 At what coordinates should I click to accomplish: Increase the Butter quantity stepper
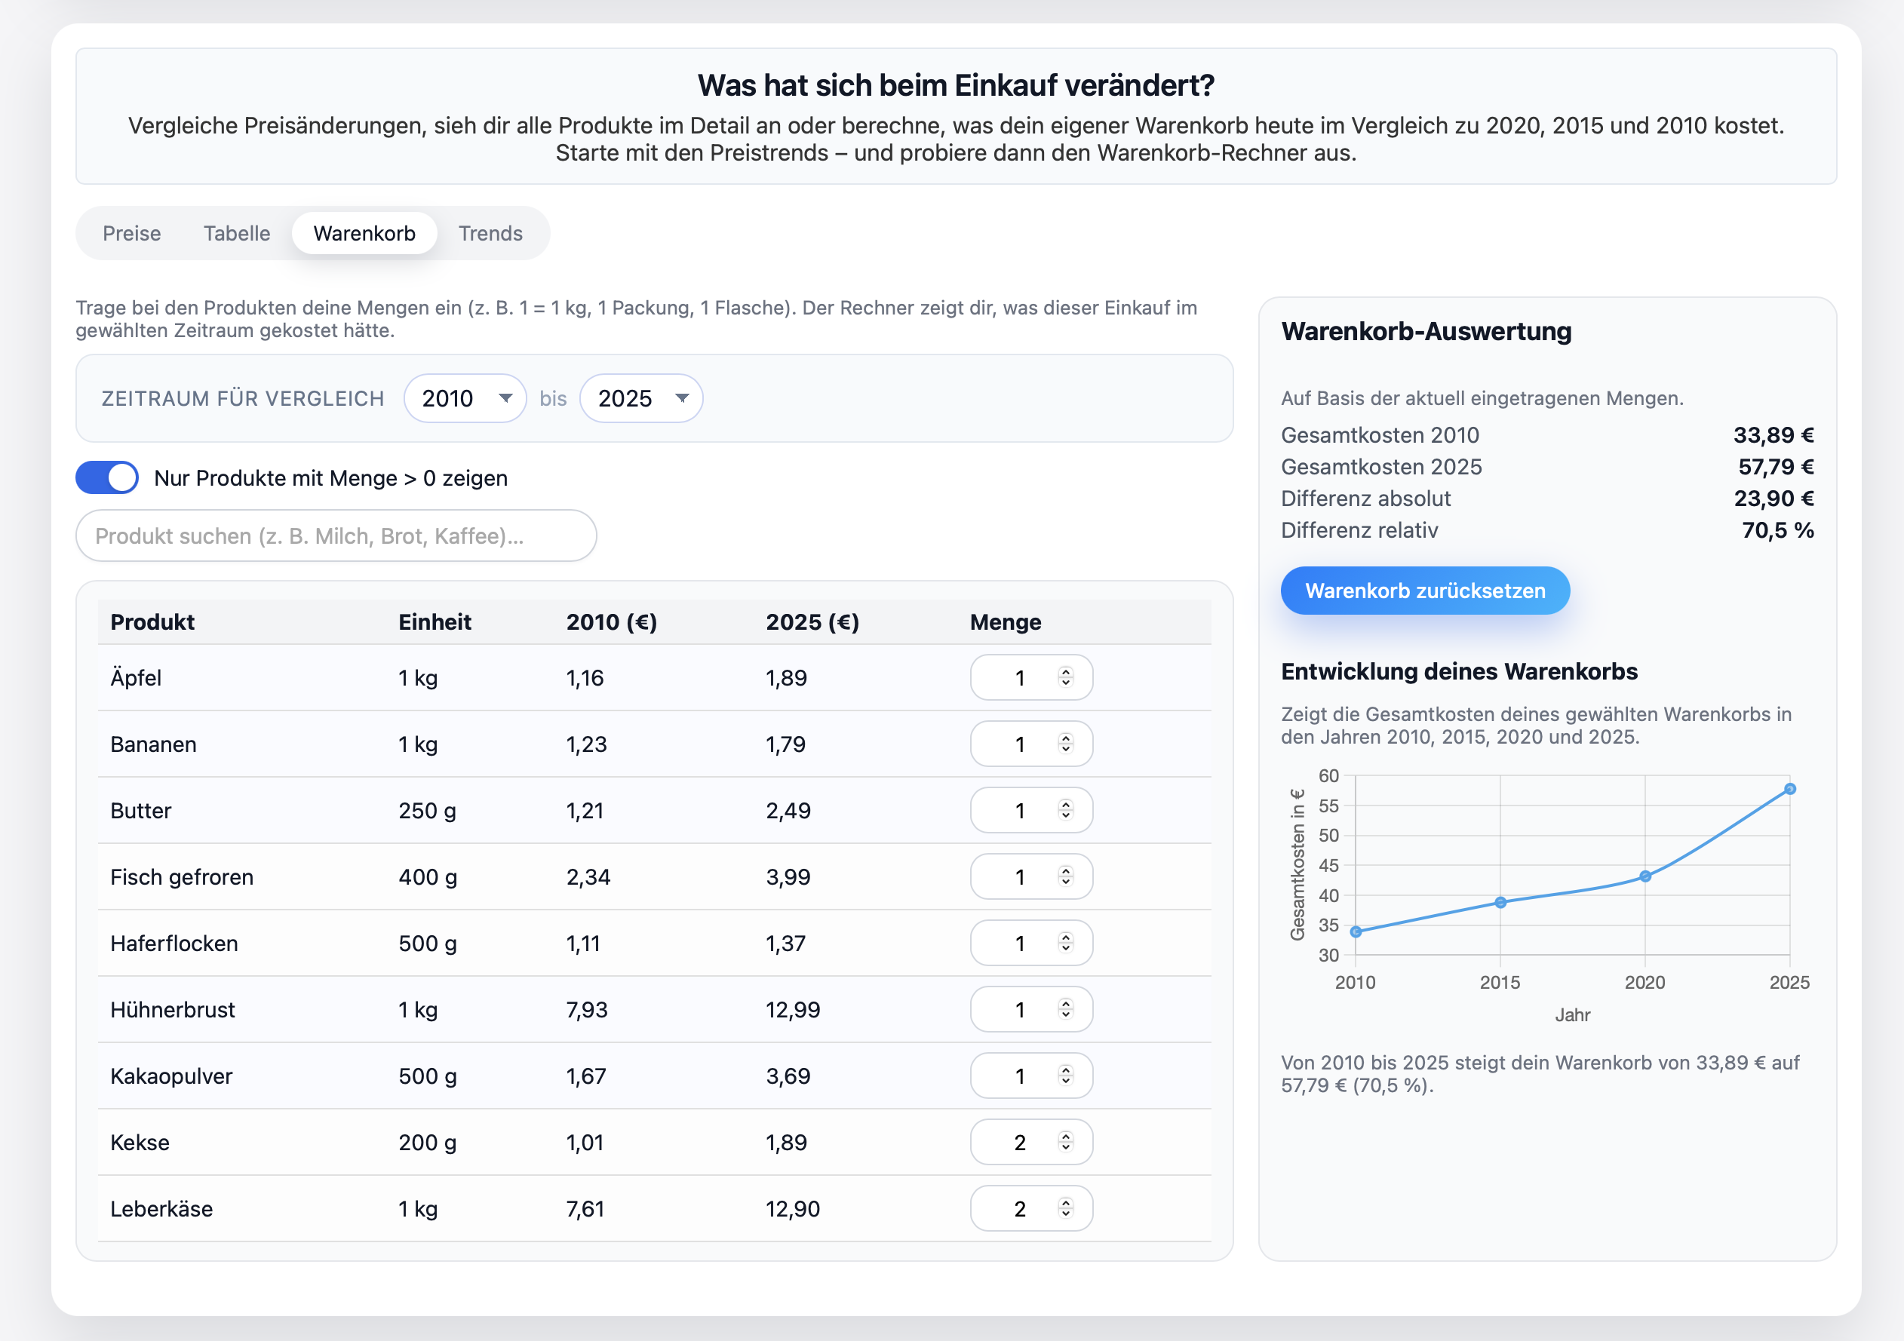click(1066, 805)
